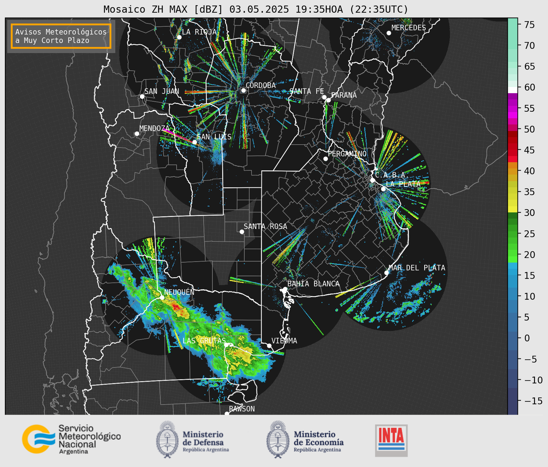Click the PARANA city marker dot
Image resolution: width=548 pixels, height=467 pixels.
coord(328,100)
